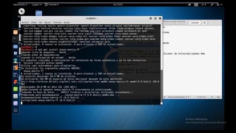The width and height of the screenshot is (236, 133).
Task: Close the root@kali terminal window
Action: (x=160, y=18)
